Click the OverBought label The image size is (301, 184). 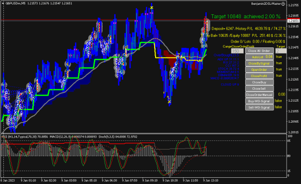coord(226,55)
